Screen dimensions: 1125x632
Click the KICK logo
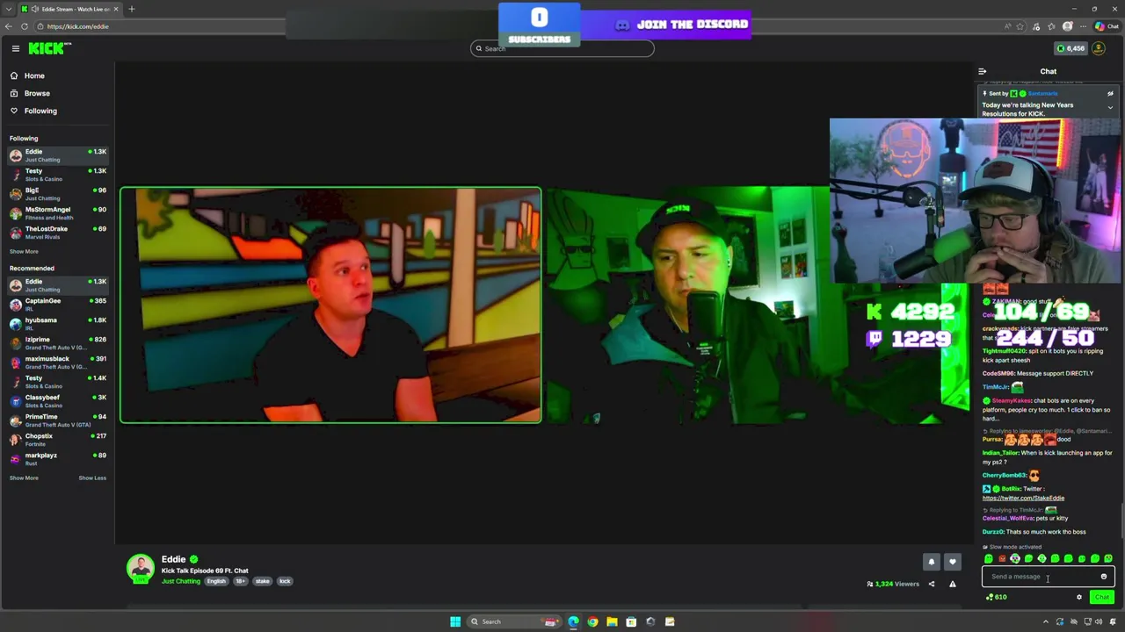[47, 48]
